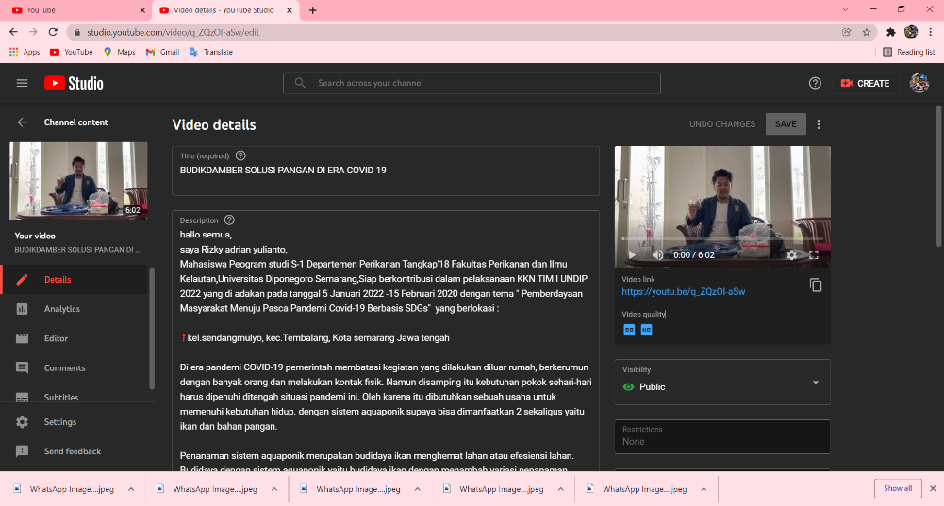
Task: Click UNDO CHANGES
Action: click(x=721, y=124)
